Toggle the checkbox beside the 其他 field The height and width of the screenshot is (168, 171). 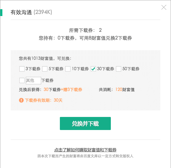pyautogui.click(x=22, y=80)
